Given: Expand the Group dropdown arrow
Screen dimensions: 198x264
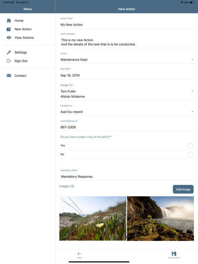Looking at the screenshot, I should (x=192, y=59).
